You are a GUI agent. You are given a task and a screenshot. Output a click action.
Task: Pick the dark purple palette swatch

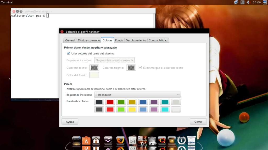tap(154, 102)
